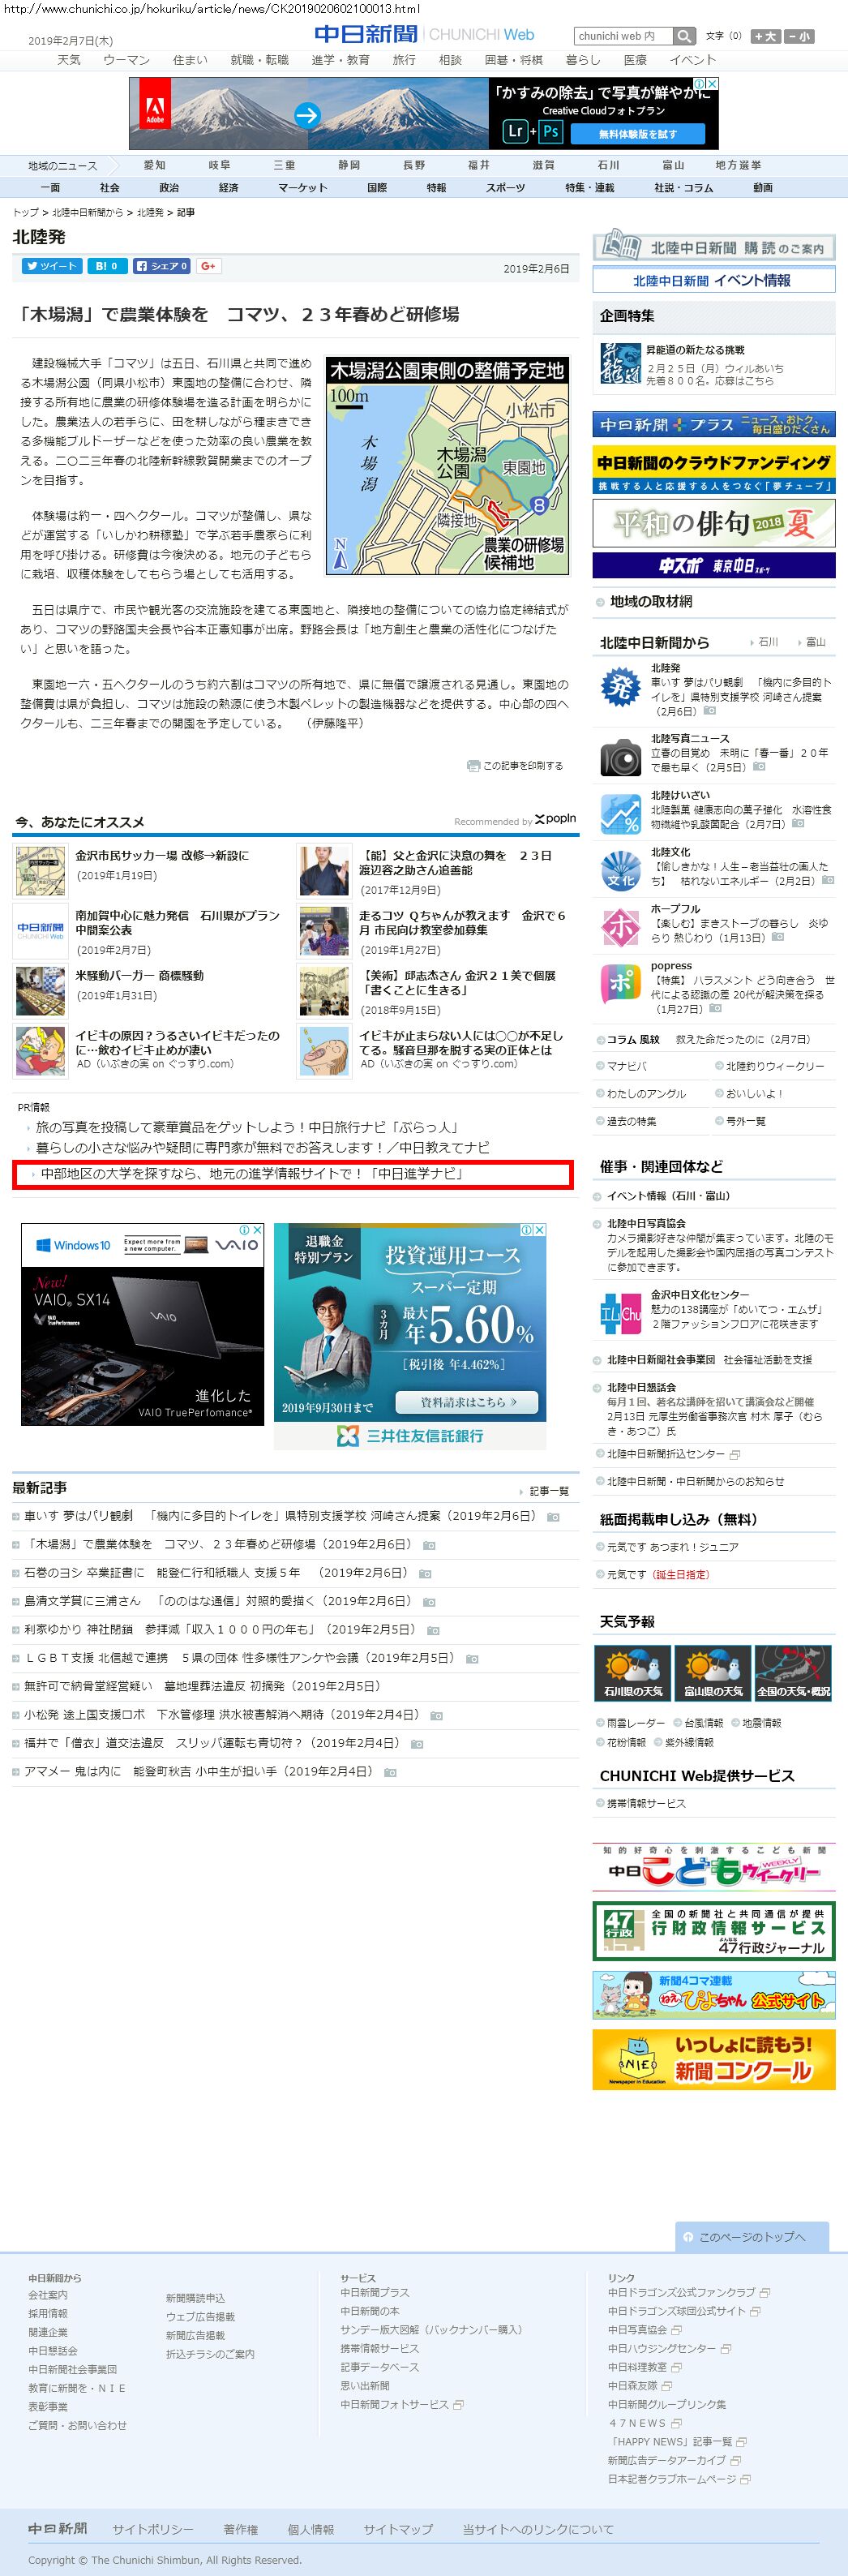Click the search magnifier icon
Viewport: 848px width, 2576px height.
[x=684, y=36]
